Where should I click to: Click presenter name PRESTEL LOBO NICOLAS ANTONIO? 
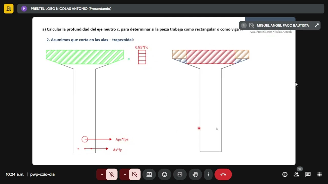click(71, 9)
